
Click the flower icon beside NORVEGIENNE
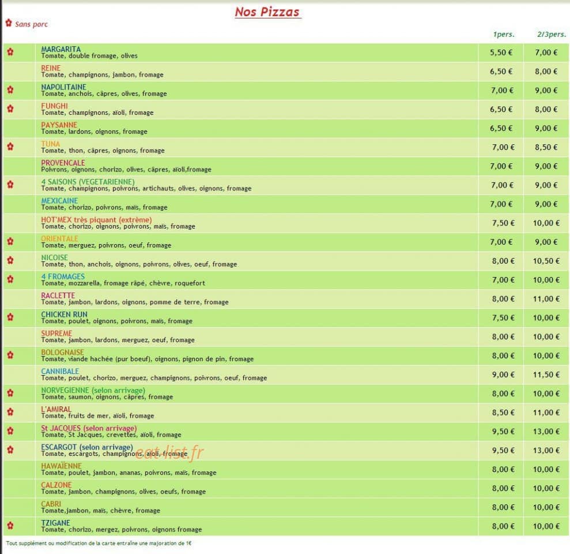10,392
